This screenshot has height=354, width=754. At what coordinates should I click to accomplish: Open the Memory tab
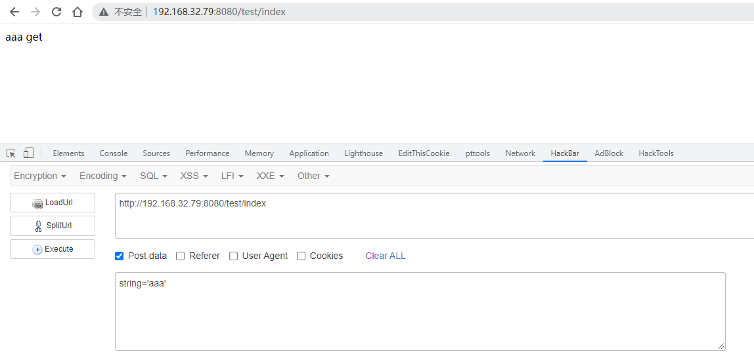(x=259, y=153)
